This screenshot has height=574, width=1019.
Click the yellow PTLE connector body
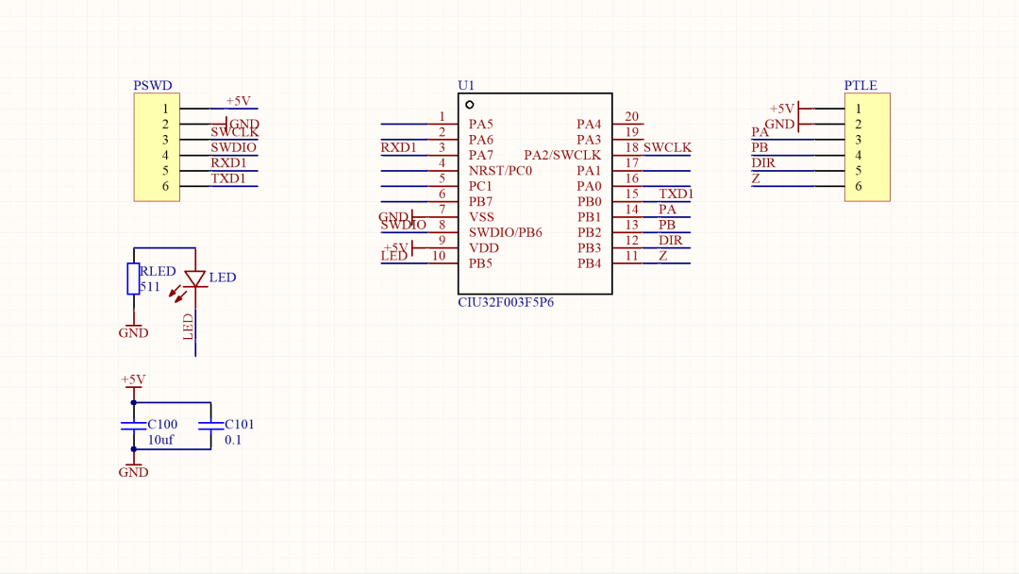click(x=867, y=147)
